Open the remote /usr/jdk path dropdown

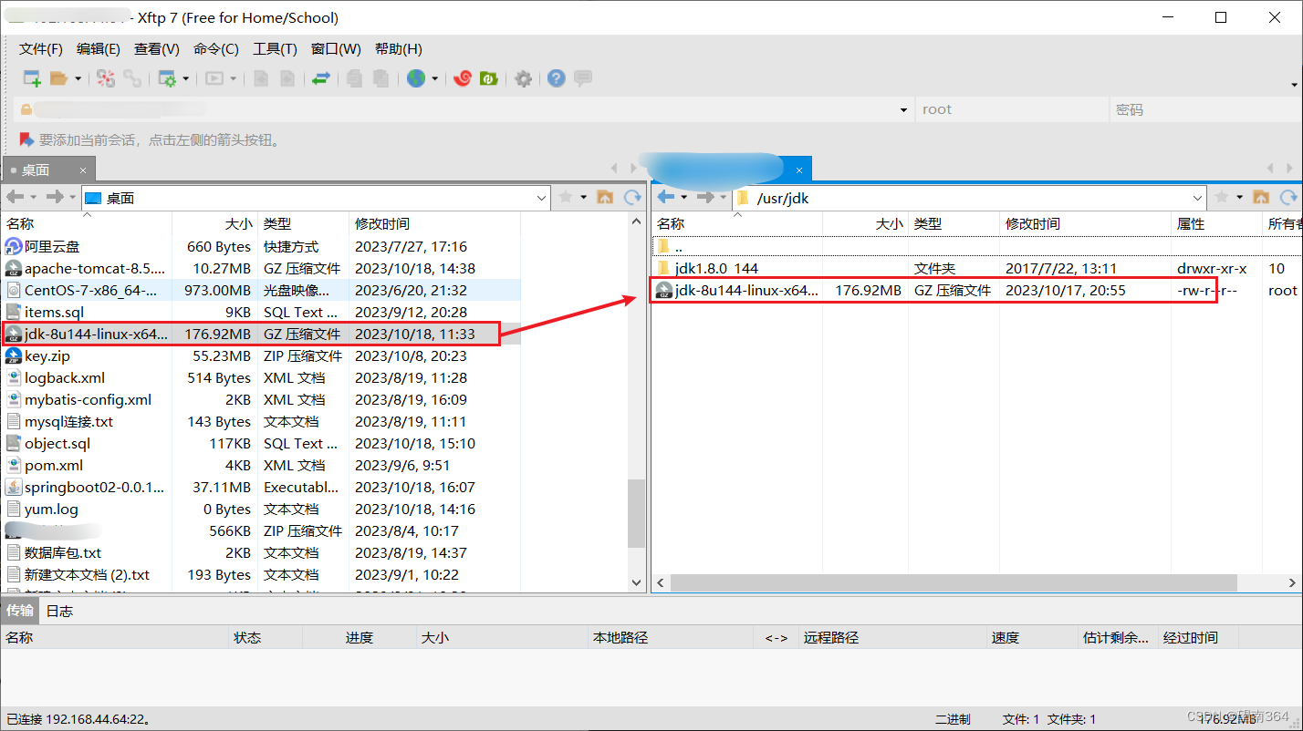coord(1198,197)
